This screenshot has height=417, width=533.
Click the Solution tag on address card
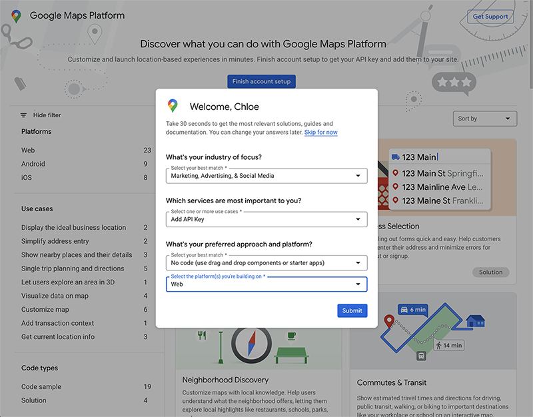(x=490, y=272)
